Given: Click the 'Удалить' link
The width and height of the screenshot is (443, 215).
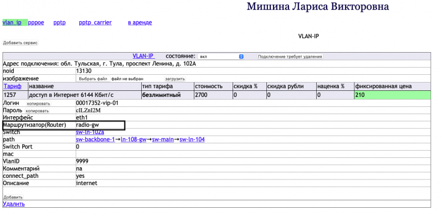Looking at the screenshot, I should click(x=13, y=204).
